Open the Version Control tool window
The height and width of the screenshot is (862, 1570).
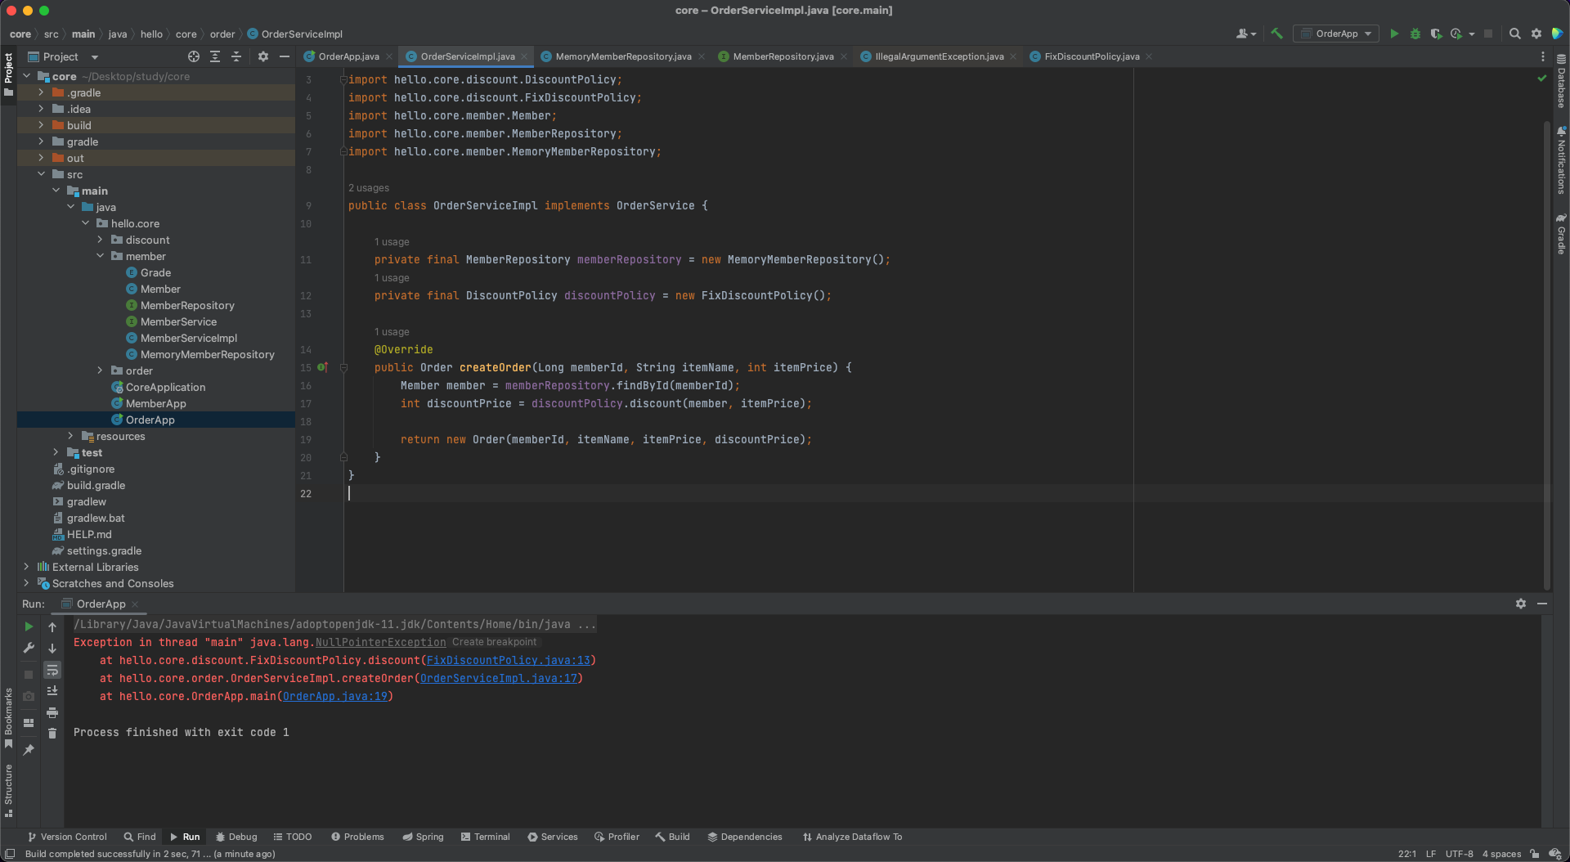pyautogui.click(x=67, y=837)
